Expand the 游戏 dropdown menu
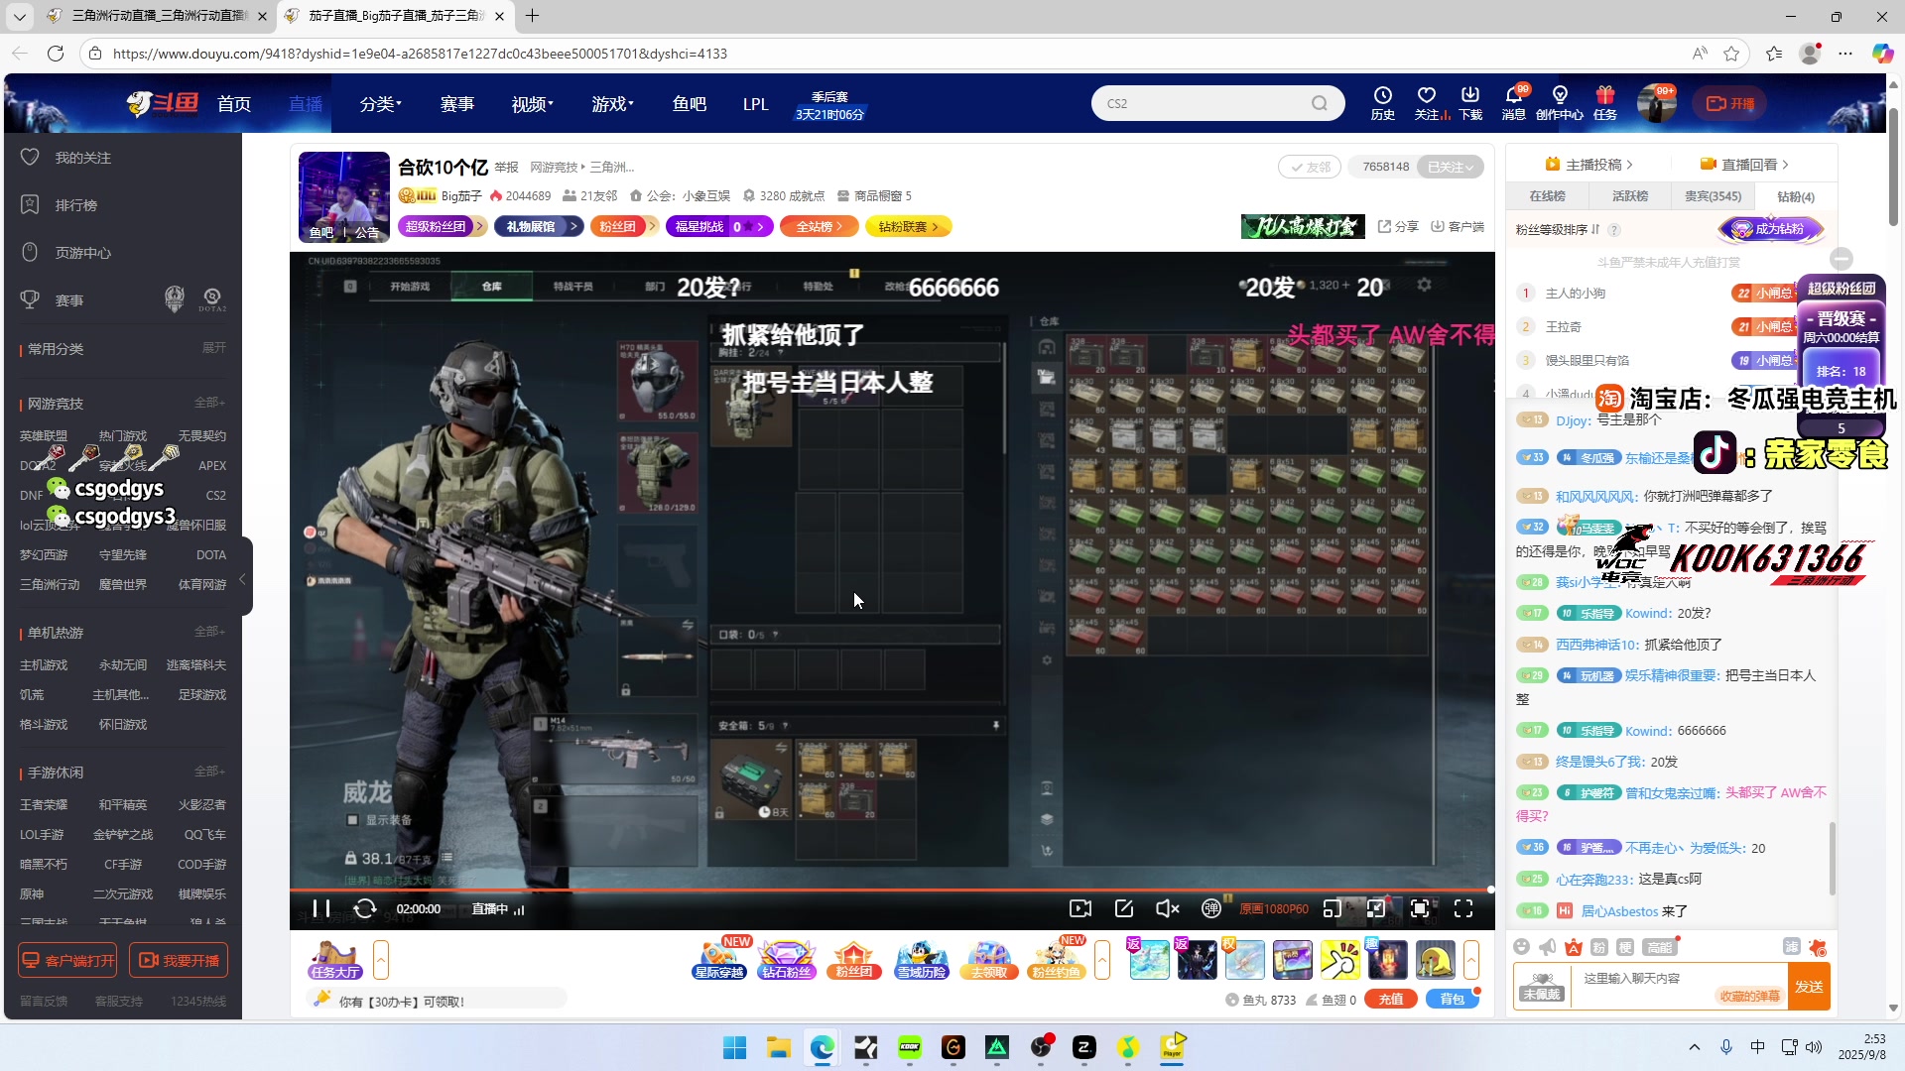 [x=612, y=103]
